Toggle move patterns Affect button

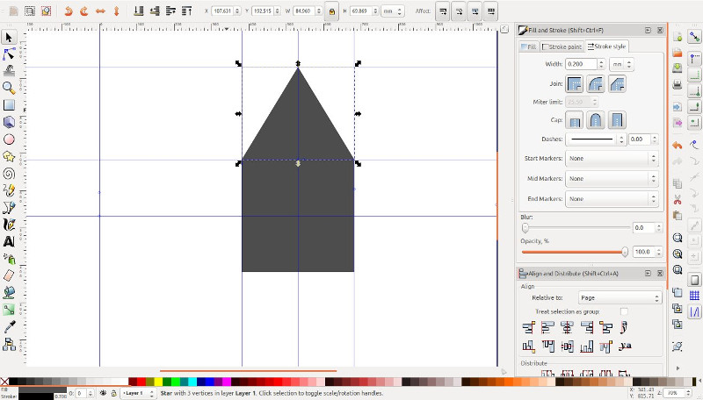click(x=491, y=11)
